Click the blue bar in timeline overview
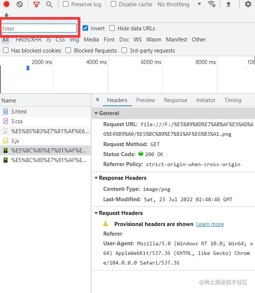This screenshot has height=293, width=255. (28, 68)
